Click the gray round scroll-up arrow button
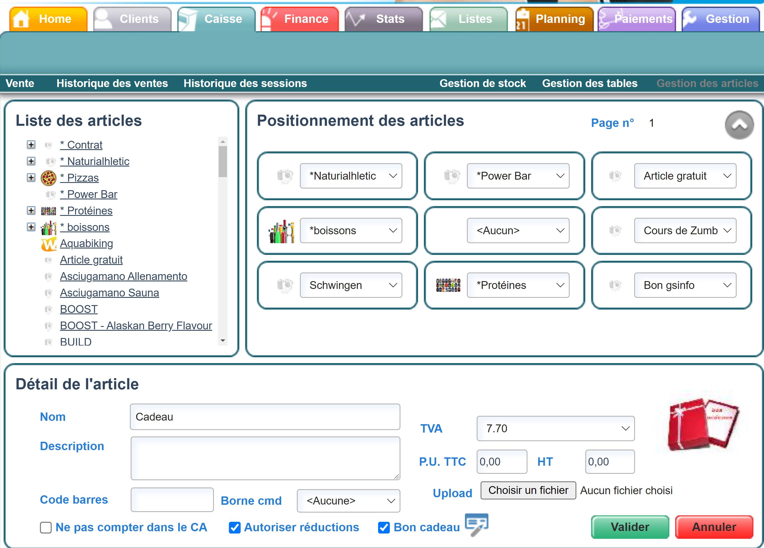 (739, 125)
